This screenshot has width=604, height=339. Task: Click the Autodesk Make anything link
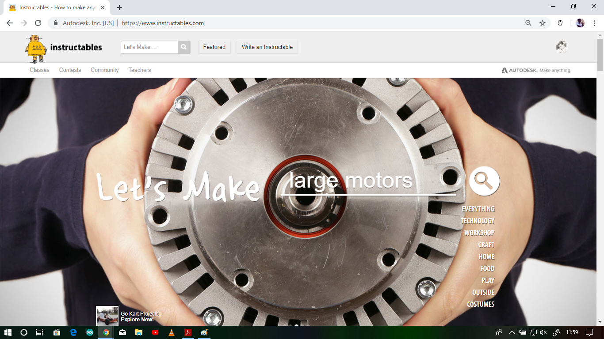click(536, 70)
